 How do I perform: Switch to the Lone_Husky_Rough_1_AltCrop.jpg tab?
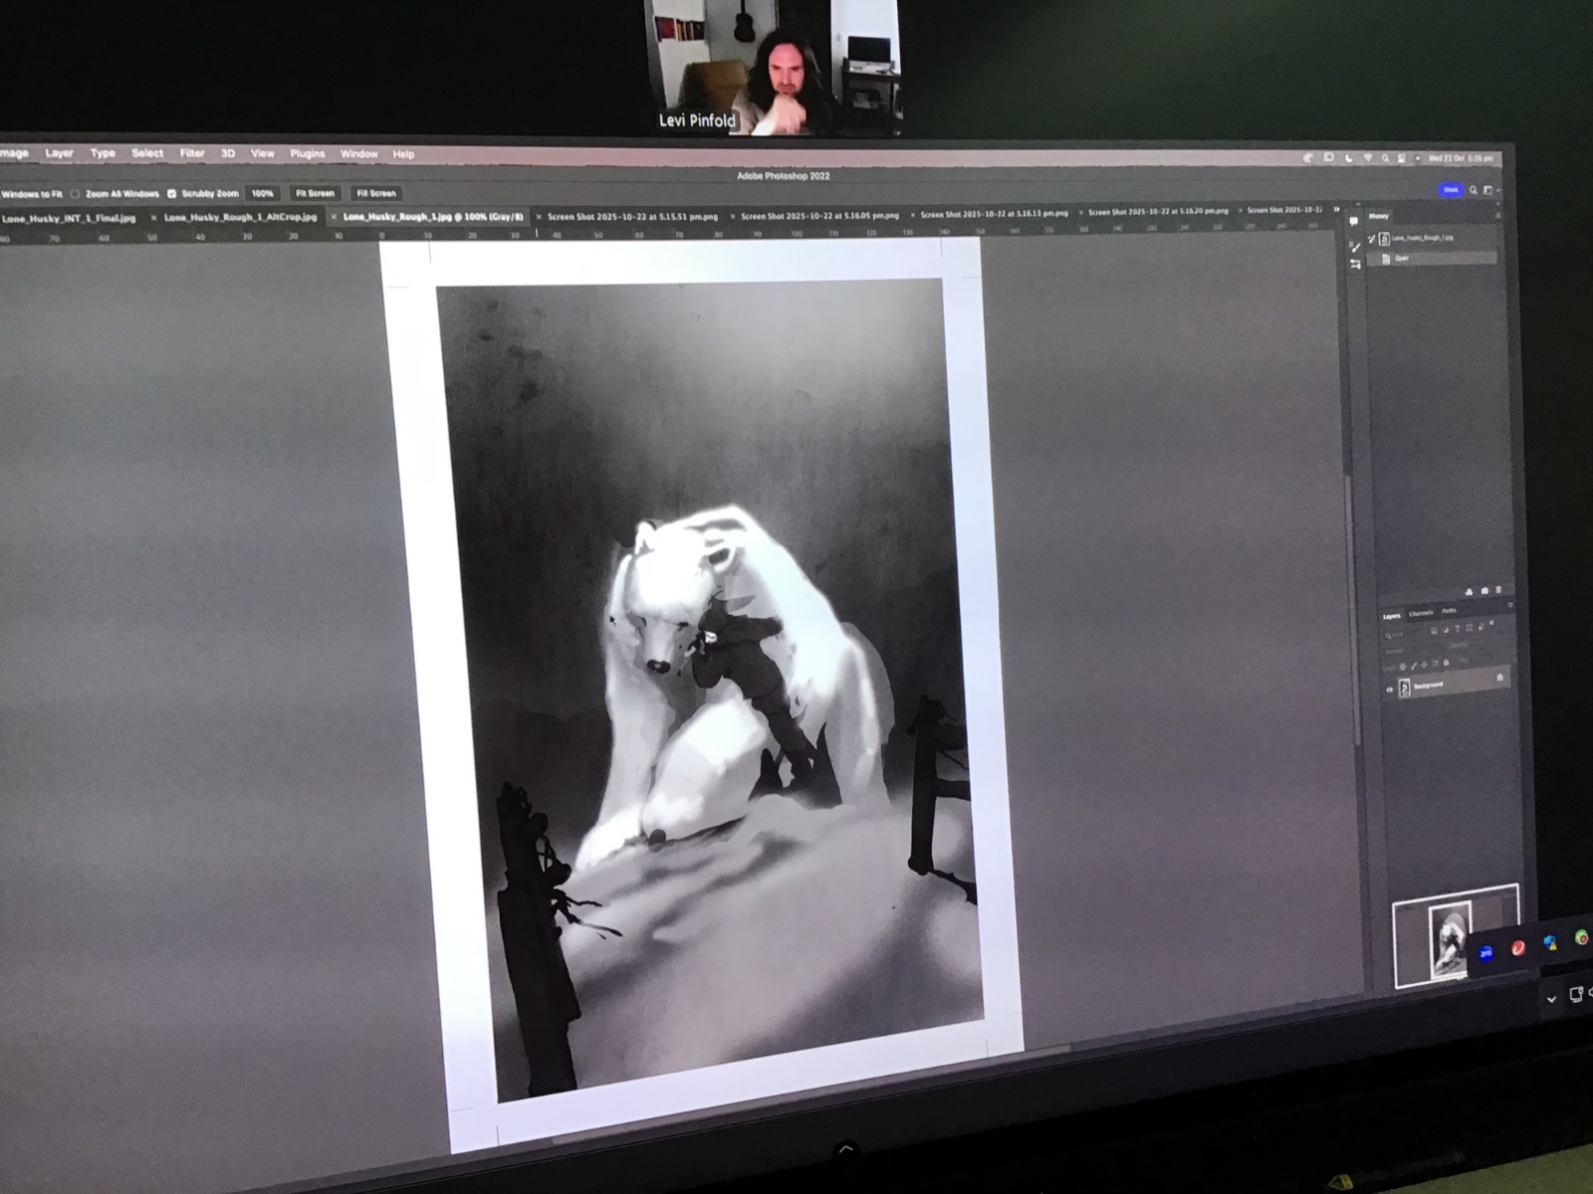click(x=240, y=217)
